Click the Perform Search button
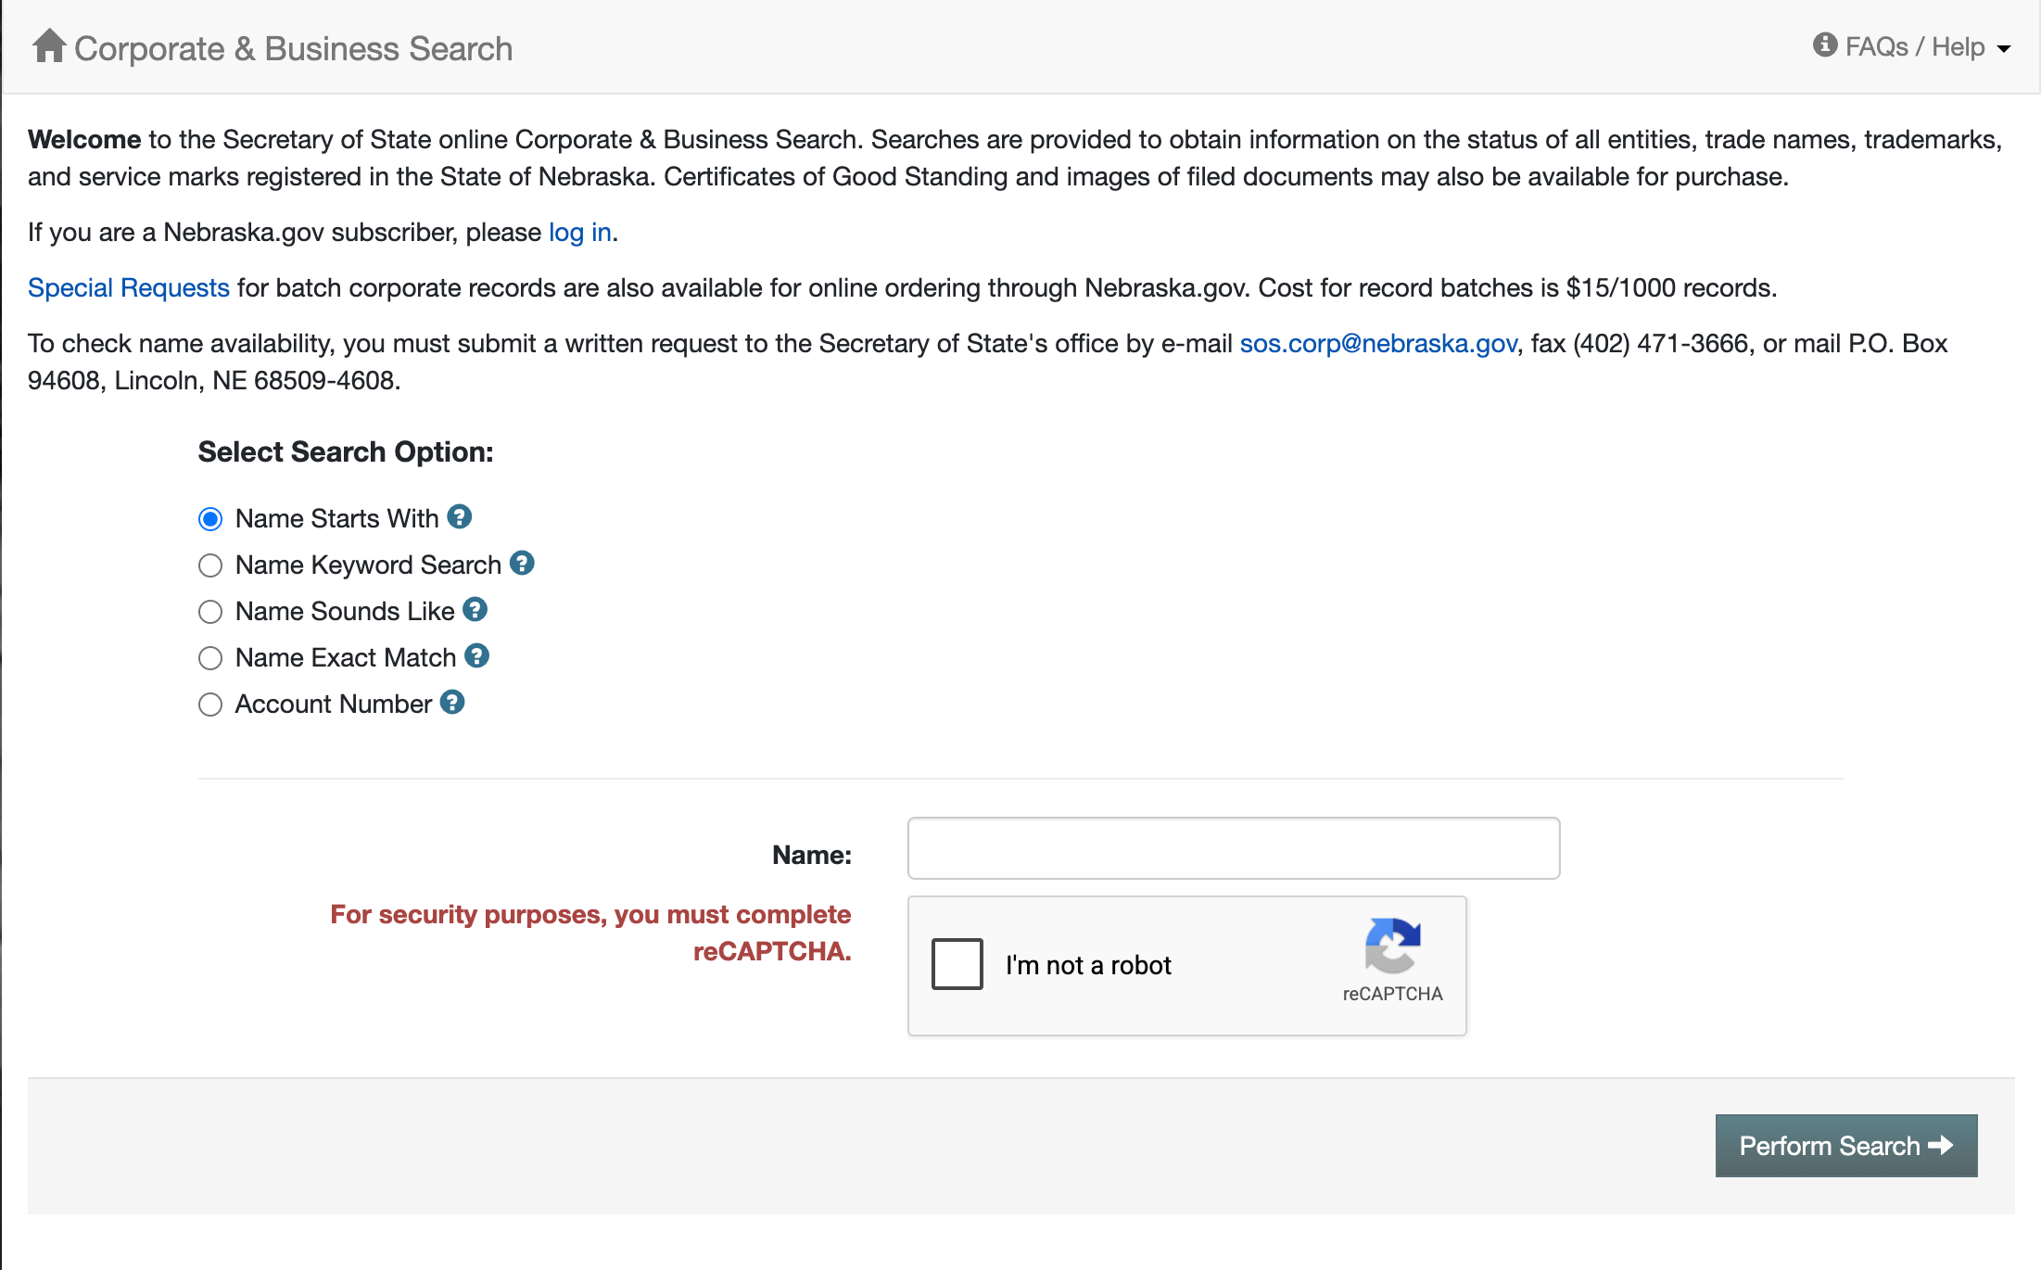Image resolution: width=2041 pixels, height=1270 pixels. [1846, 1146]
